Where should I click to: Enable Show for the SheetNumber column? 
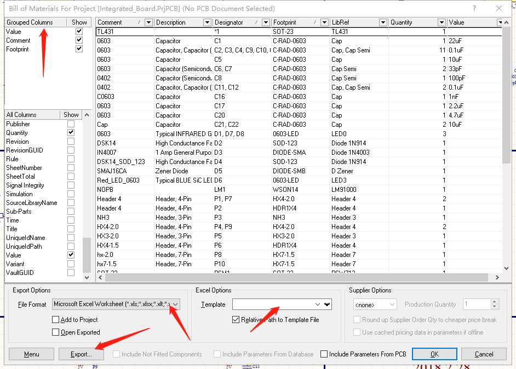(71, 167)
